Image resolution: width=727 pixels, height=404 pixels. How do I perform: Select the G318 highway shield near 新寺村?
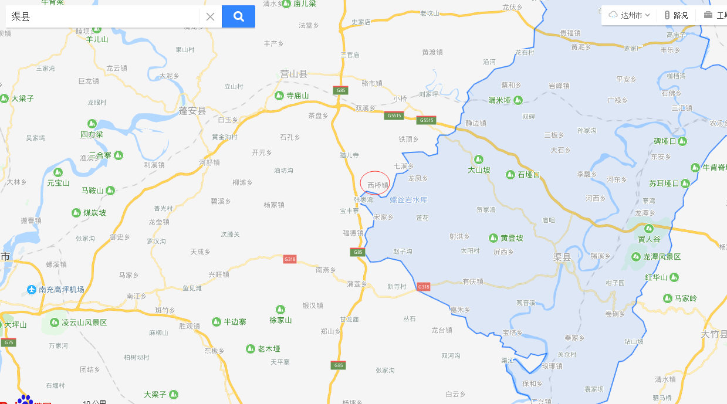(423, 287)
